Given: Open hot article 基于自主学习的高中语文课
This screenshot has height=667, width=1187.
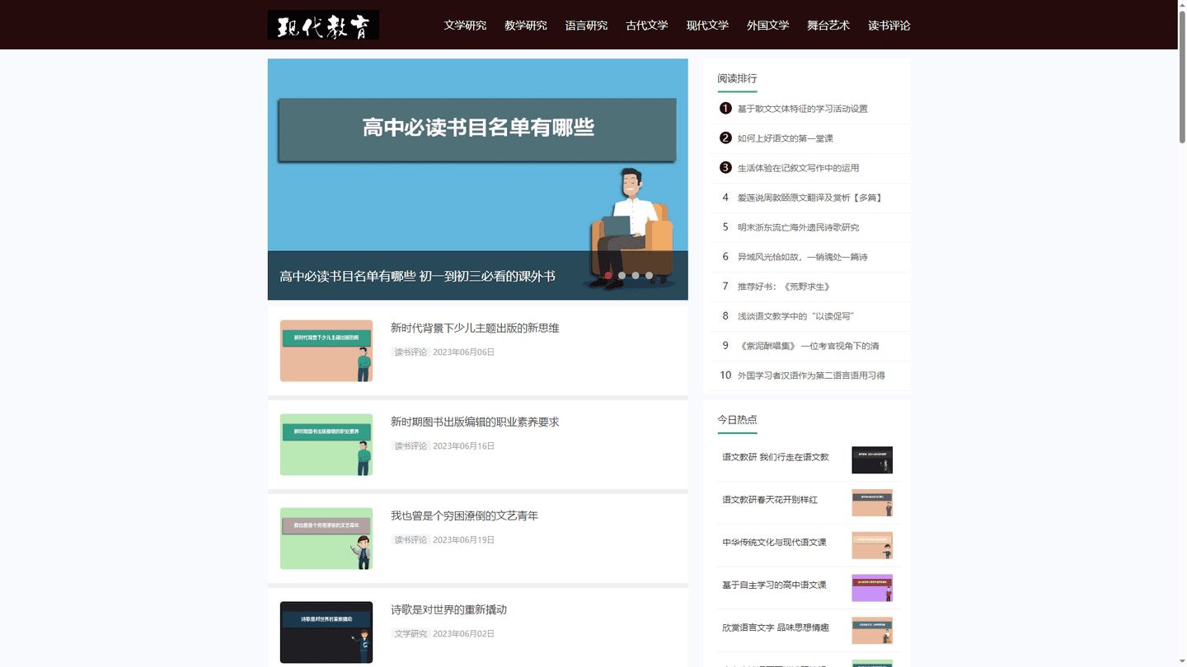Looking at the screenshot, I should pos(774,585).
